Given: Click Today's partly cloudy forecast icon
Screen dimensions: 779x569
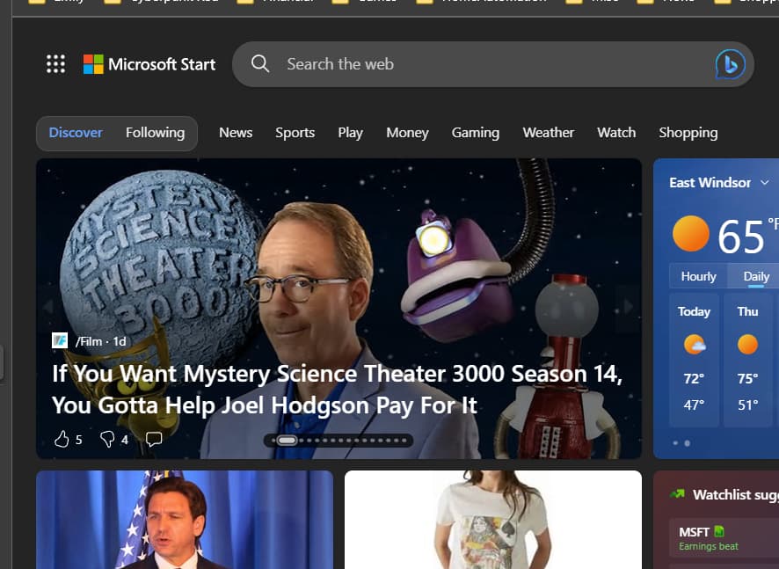Looking at the screenshot, I should (x=694, y=345).
